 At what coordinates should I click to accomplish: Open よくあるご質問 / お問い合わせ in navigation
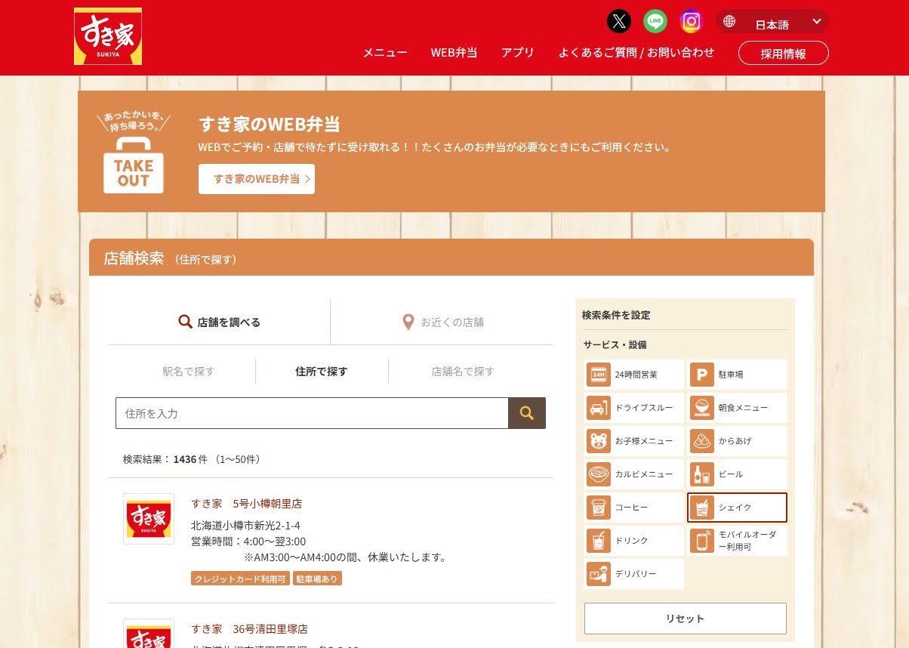pos(636,53)
